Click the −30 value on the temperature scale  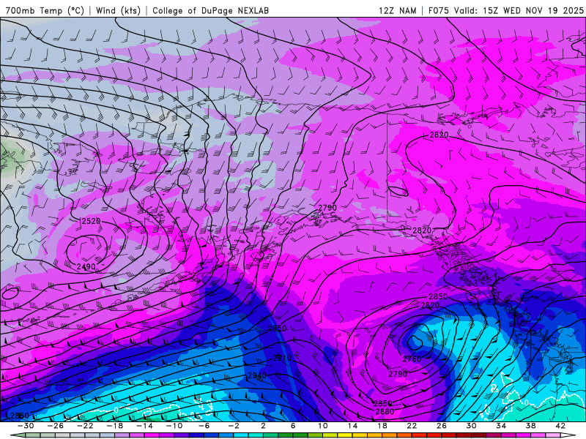(26, 426)
